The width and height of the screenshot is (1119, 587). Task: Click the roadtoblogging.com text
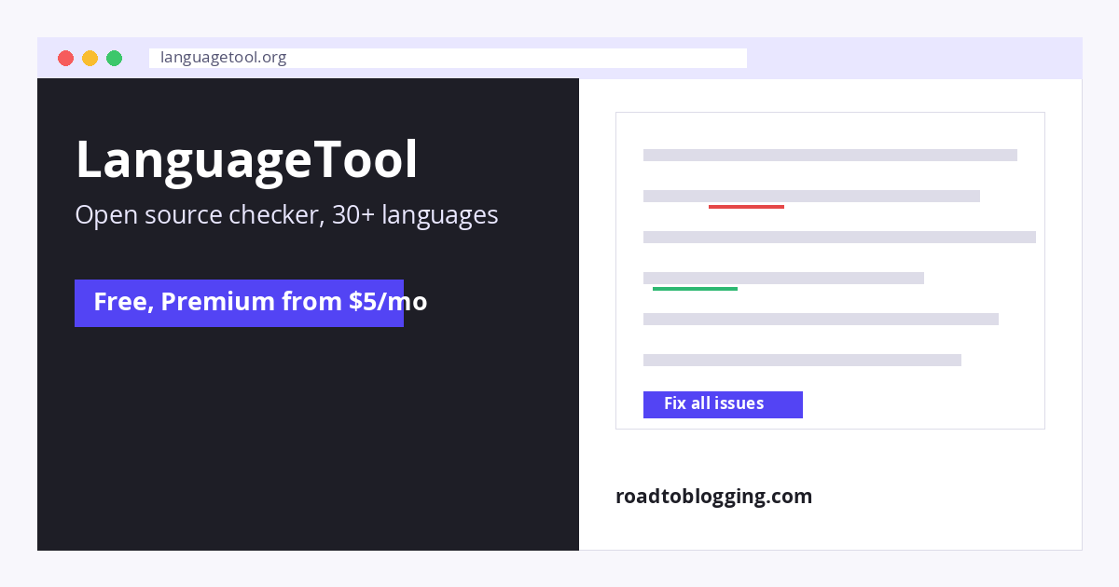[x=713, y=496]
